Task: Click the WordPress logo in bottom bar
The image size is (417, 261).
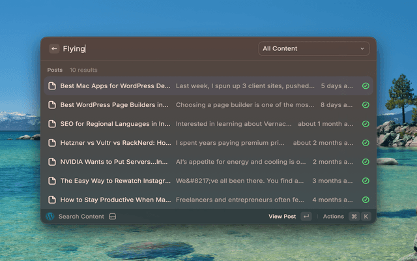Action: click(x=50, y=217)
